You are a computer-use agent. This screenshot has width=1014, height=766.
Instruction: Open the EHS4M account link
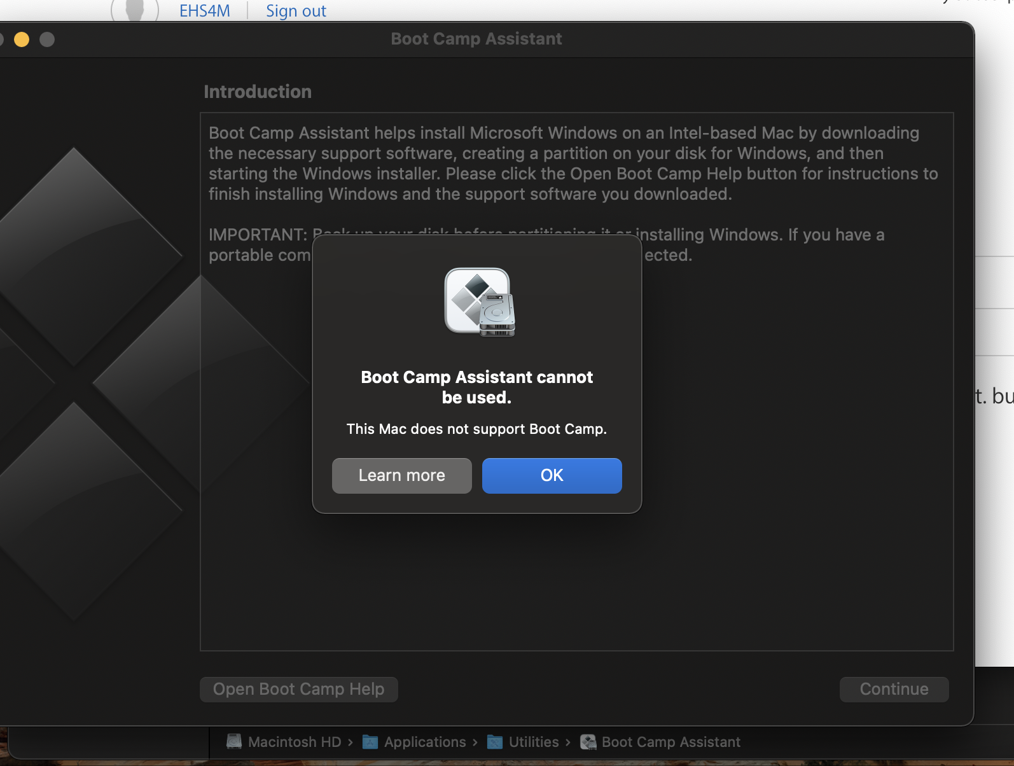(205, 11)
